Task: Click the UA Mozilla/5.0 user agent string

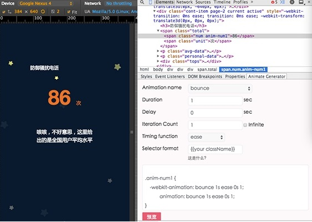Action: point(114,12)
